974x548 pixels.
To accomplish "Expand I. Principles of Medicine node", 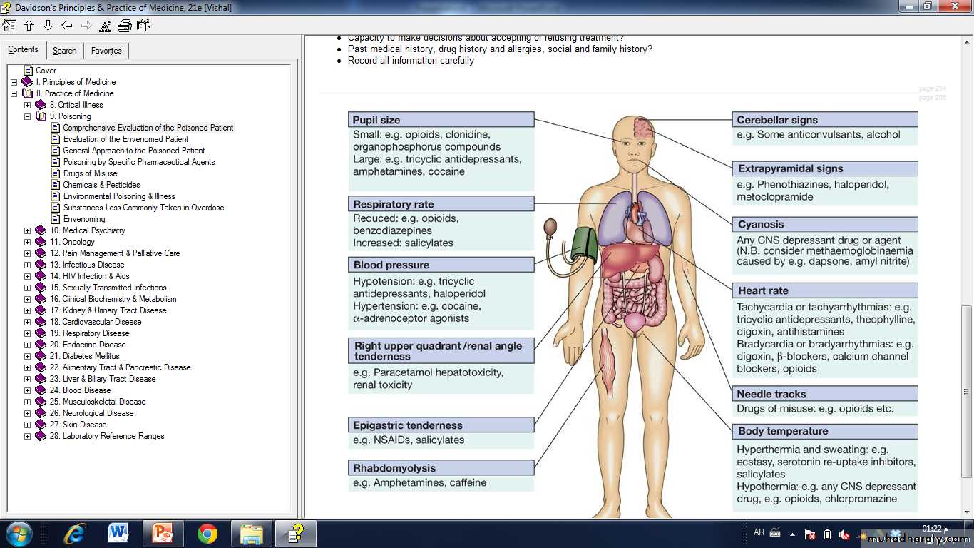I will [14, 82].
